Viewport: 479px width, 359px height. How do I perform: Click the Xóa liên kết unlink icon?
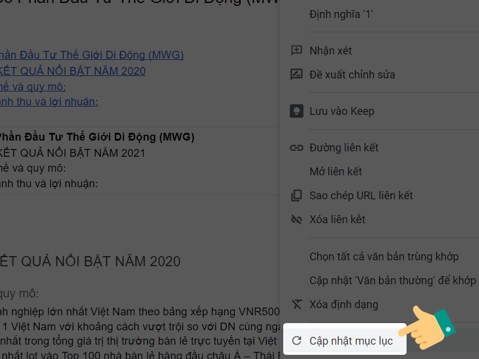pos(296,219)
